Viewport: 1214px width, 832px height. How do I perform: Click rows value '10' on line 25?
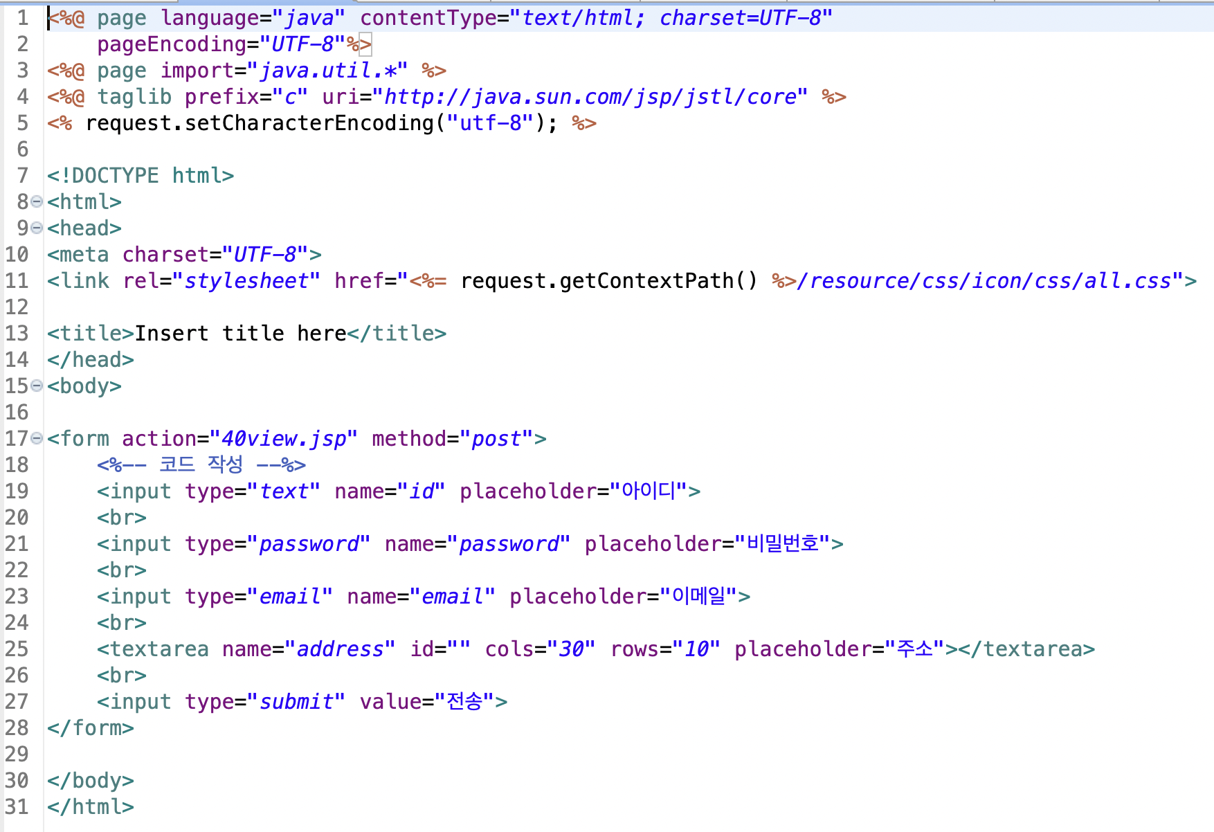pos(696,649)
